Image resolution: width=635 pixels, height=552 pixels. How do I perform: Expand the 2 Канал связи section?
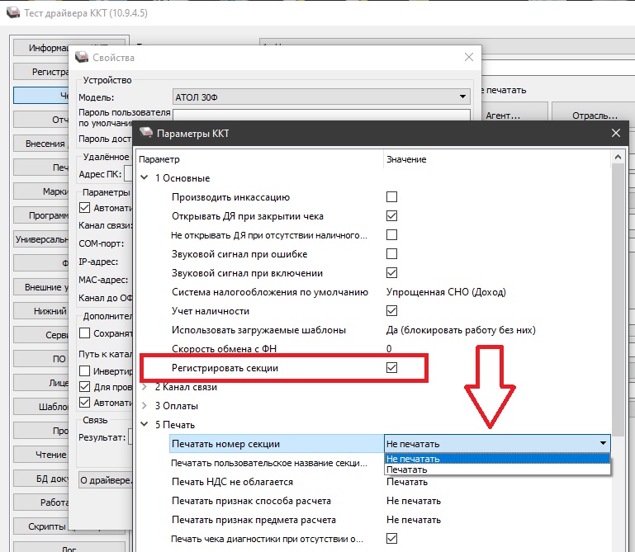(145, 387)
